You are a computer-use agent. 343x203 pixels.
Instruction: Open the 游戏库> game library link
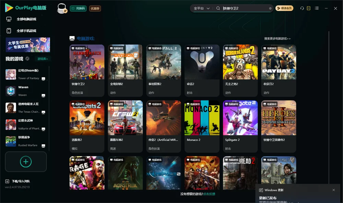(43, 59)
